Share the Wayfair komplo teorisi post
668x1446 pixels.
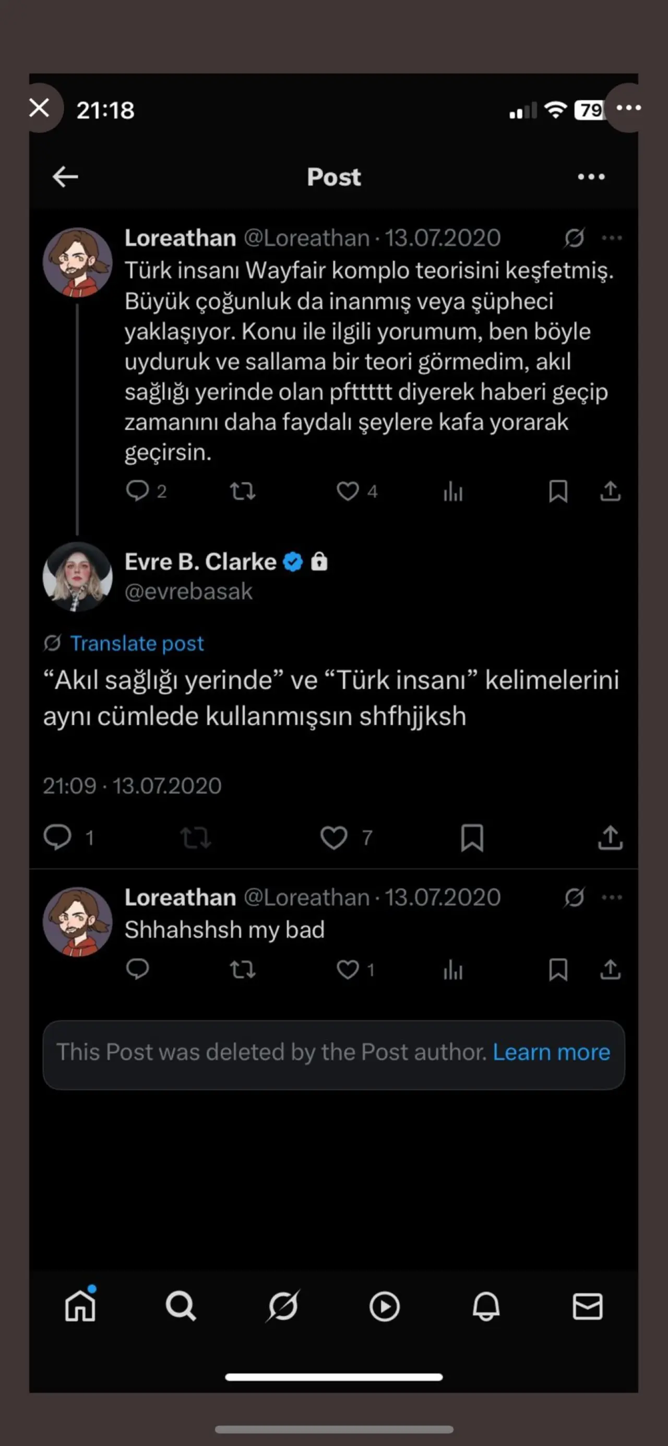(610, 492)
